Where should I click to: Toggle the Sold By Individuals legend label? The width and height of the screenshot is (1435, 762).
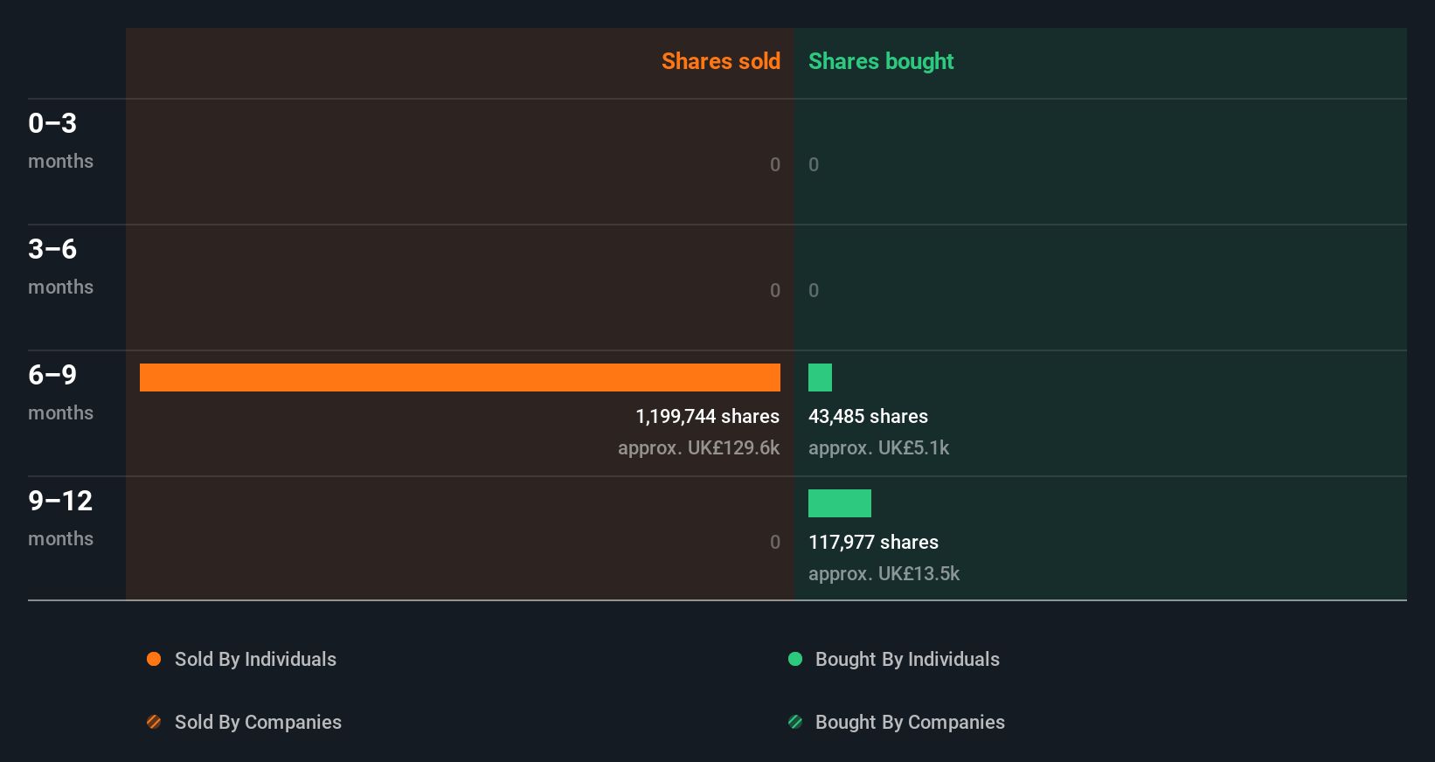click(x=255, y=659)
